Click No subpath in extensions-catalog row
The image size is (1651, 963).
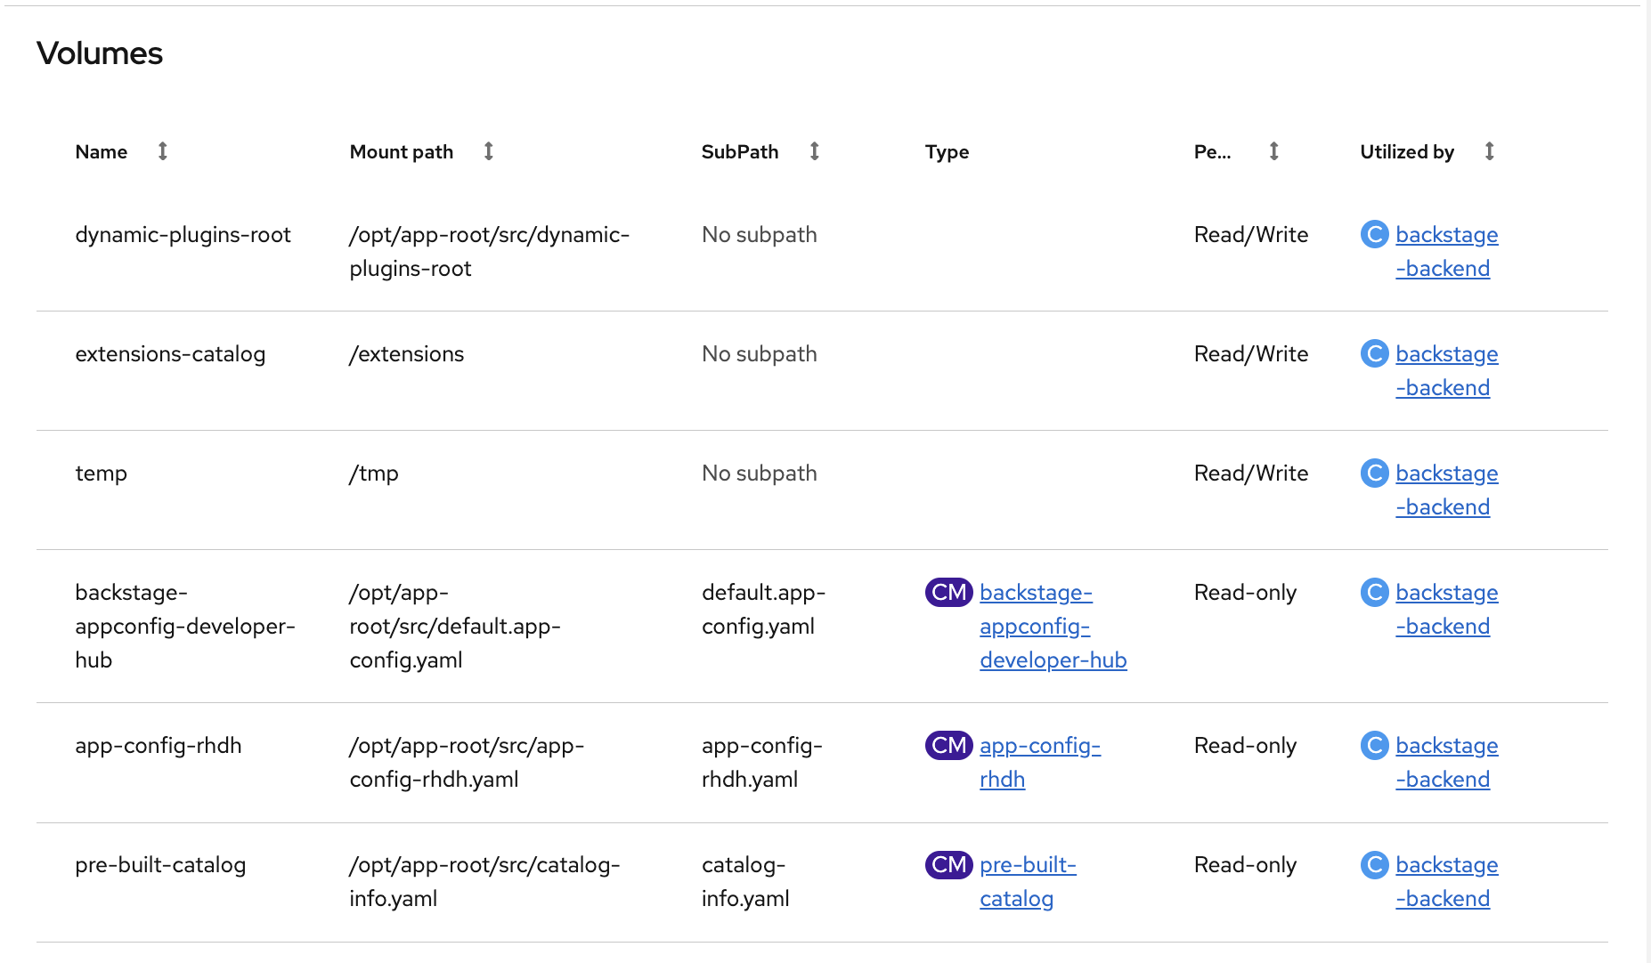click(x=760, y=354)
